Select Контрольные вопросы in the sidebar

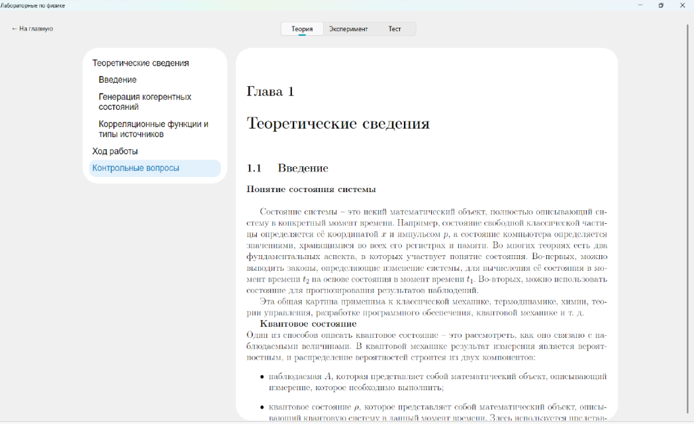coord(136,168)
